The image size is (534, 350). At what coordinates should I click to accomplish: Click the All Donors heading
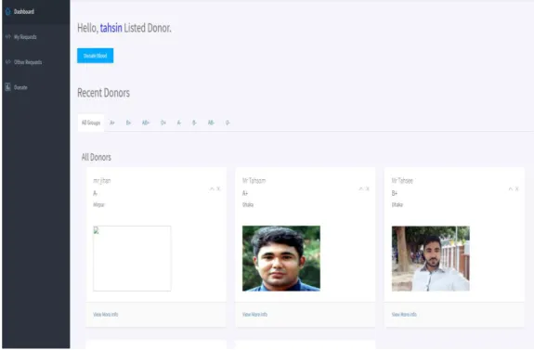(97, 157)
